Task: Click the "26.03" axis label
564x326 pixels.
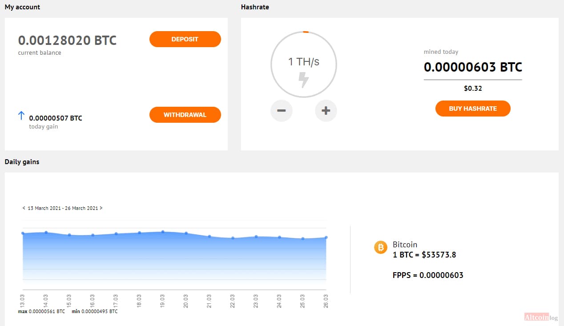Action: coord(326,301)
